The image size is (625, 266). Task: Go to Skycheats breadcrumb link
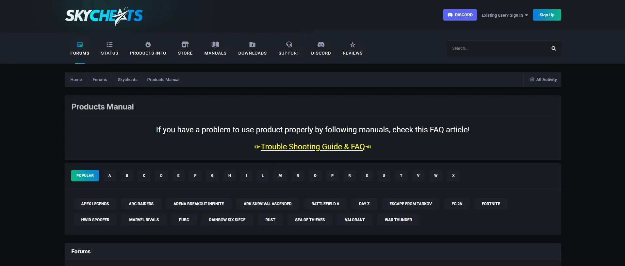click(x=127, y=79)
